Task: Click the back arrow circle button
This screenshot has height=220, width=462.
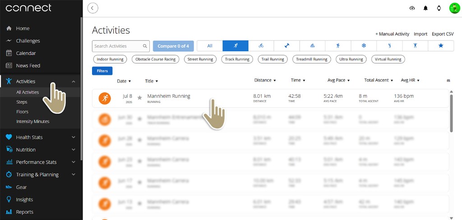Action: (93, 8)
